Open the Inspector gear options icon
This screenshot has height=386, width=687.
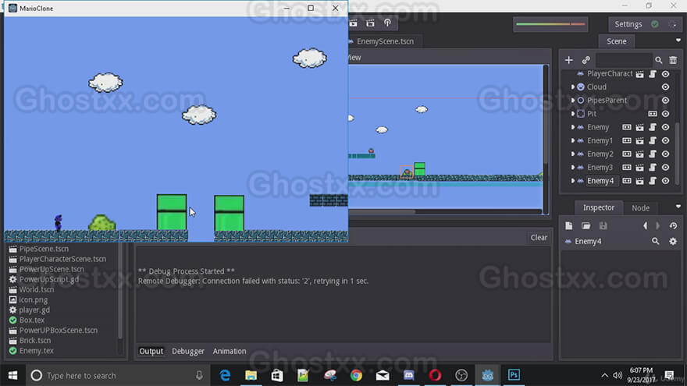(x=673, y=241)
